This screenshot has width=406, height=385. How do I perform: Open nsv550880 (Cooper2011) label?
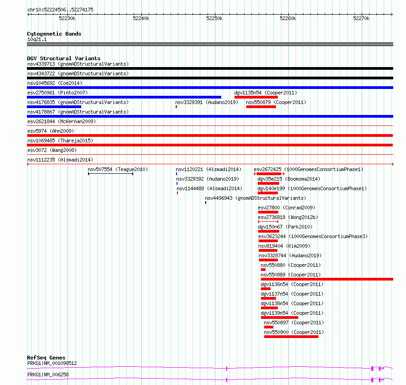coord(291,265)
